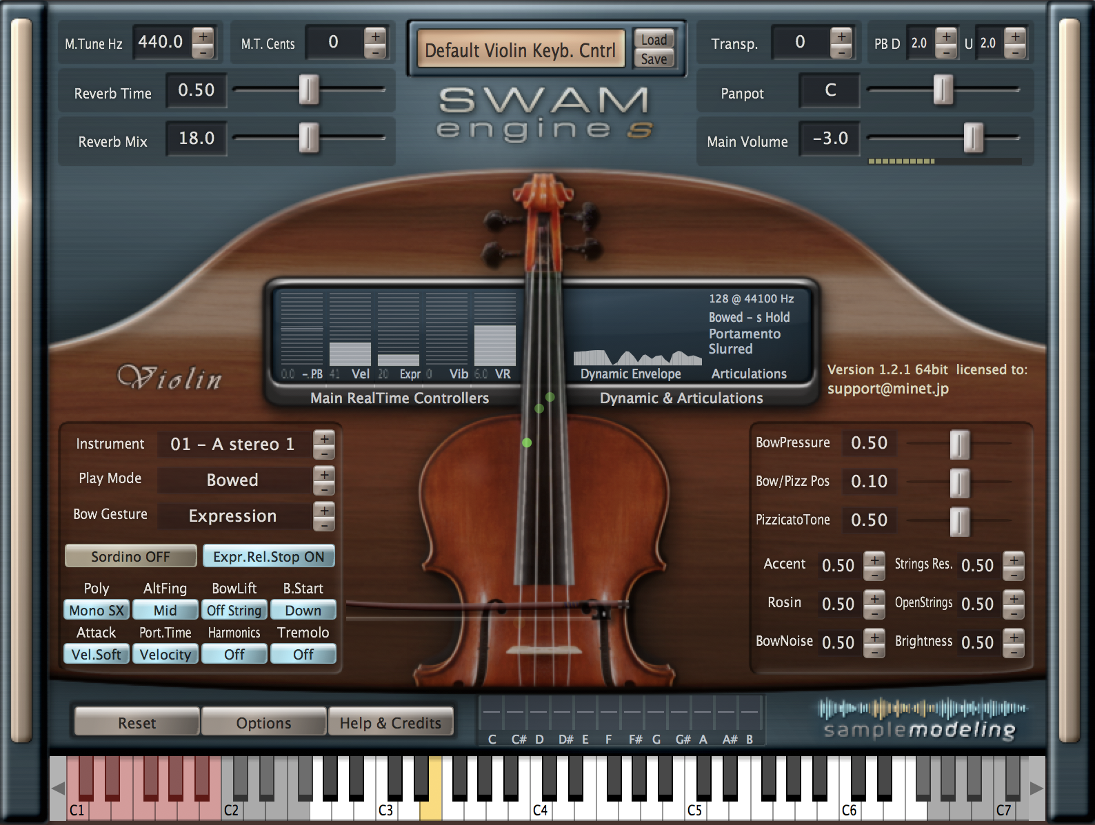Image resolution: width=1095 pixels, height=825 pixels.
Task: Increase Accent value with plus
Action: coord(874,560)
